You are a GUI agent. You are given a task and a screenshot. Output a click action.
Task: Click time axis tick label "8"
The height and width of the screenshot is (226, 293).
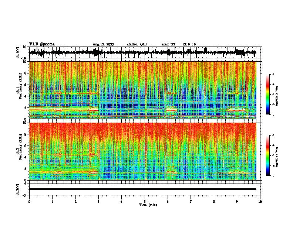coord(214,202)
